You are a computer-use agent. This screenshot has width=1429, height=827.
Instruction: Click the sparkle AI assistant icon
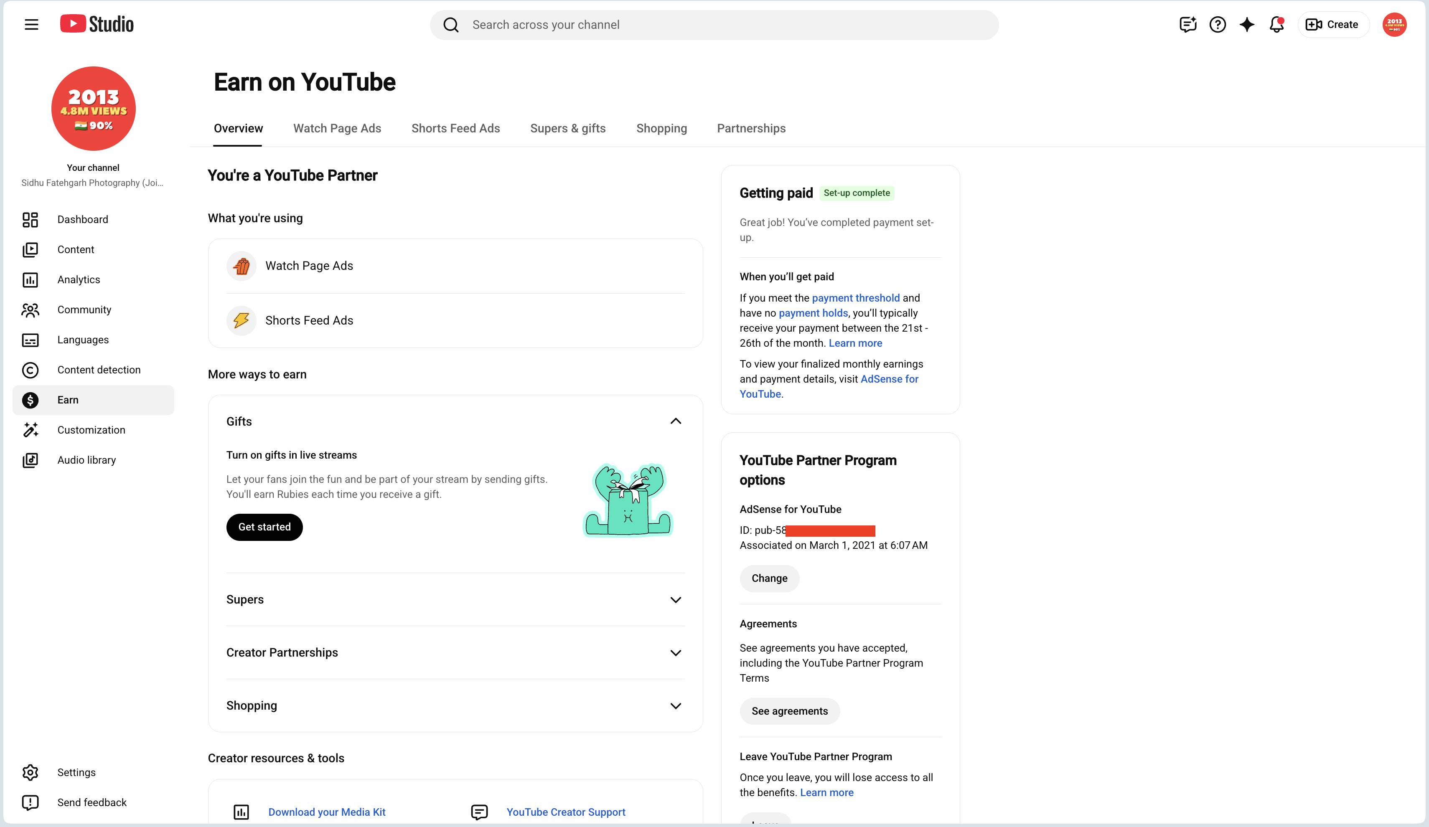1247,24
